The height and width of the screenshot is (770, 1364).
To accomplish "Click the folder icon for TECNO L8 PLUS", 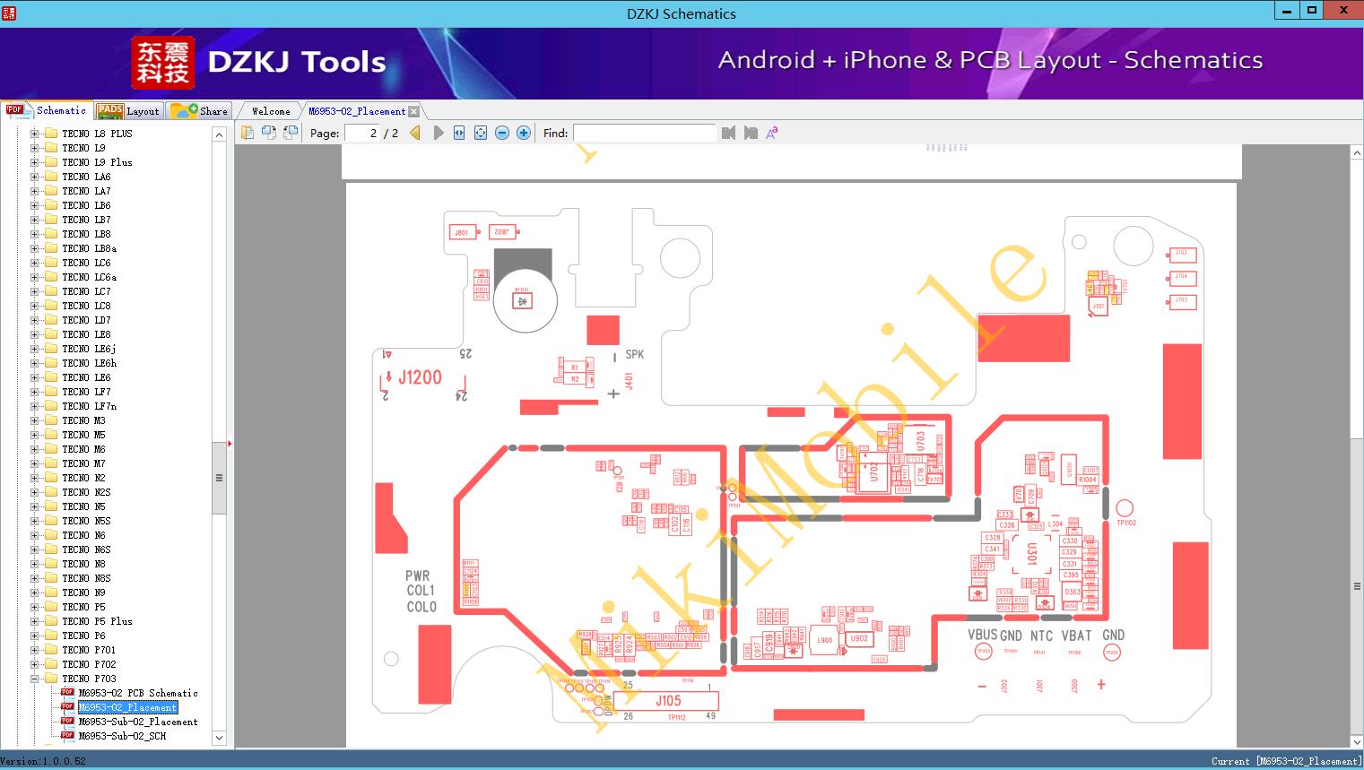I will [51, 134].
